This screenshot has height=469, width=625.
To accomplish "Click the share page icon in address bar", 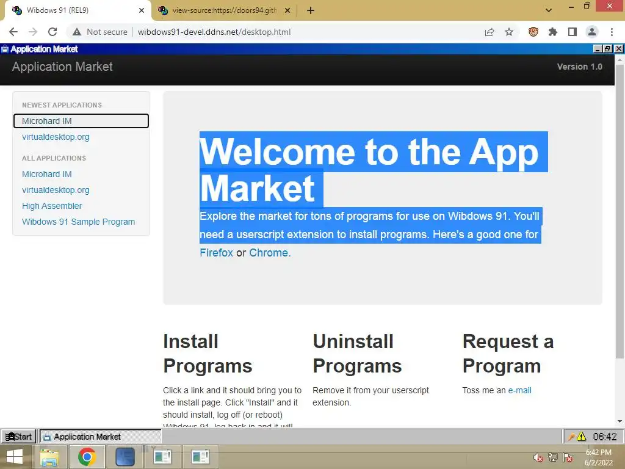I will (x=490, y=32).
